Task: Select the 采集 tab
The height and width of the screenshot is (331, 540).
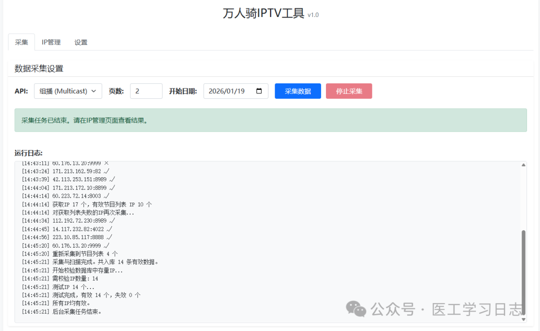Action: point(21,42)
